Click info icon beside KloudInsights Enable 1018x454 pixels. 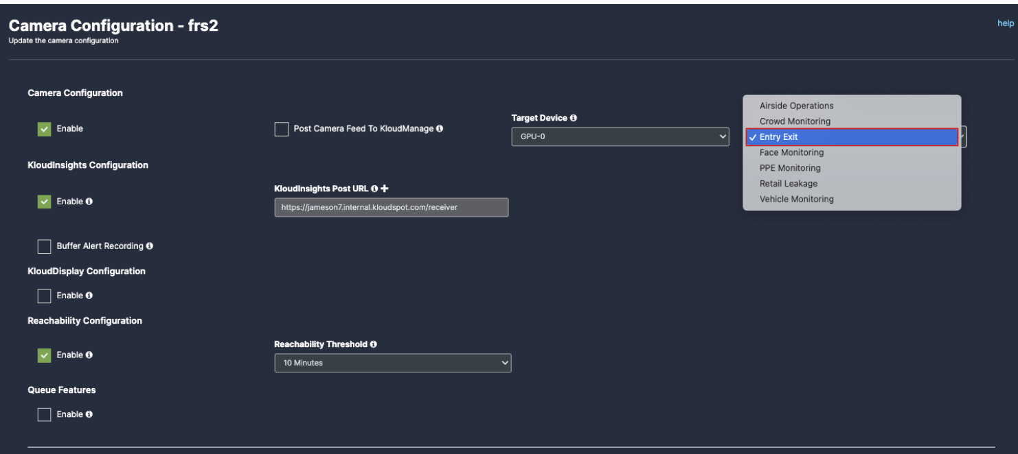89,202
